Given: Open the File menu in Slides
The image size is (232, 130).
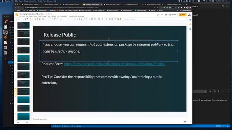Looking at the screenshot, I should pos(20,16).
